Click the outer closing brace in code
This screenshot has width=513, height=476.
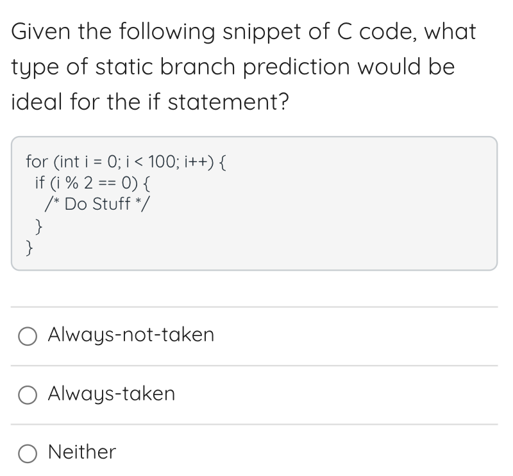point(29,248)
